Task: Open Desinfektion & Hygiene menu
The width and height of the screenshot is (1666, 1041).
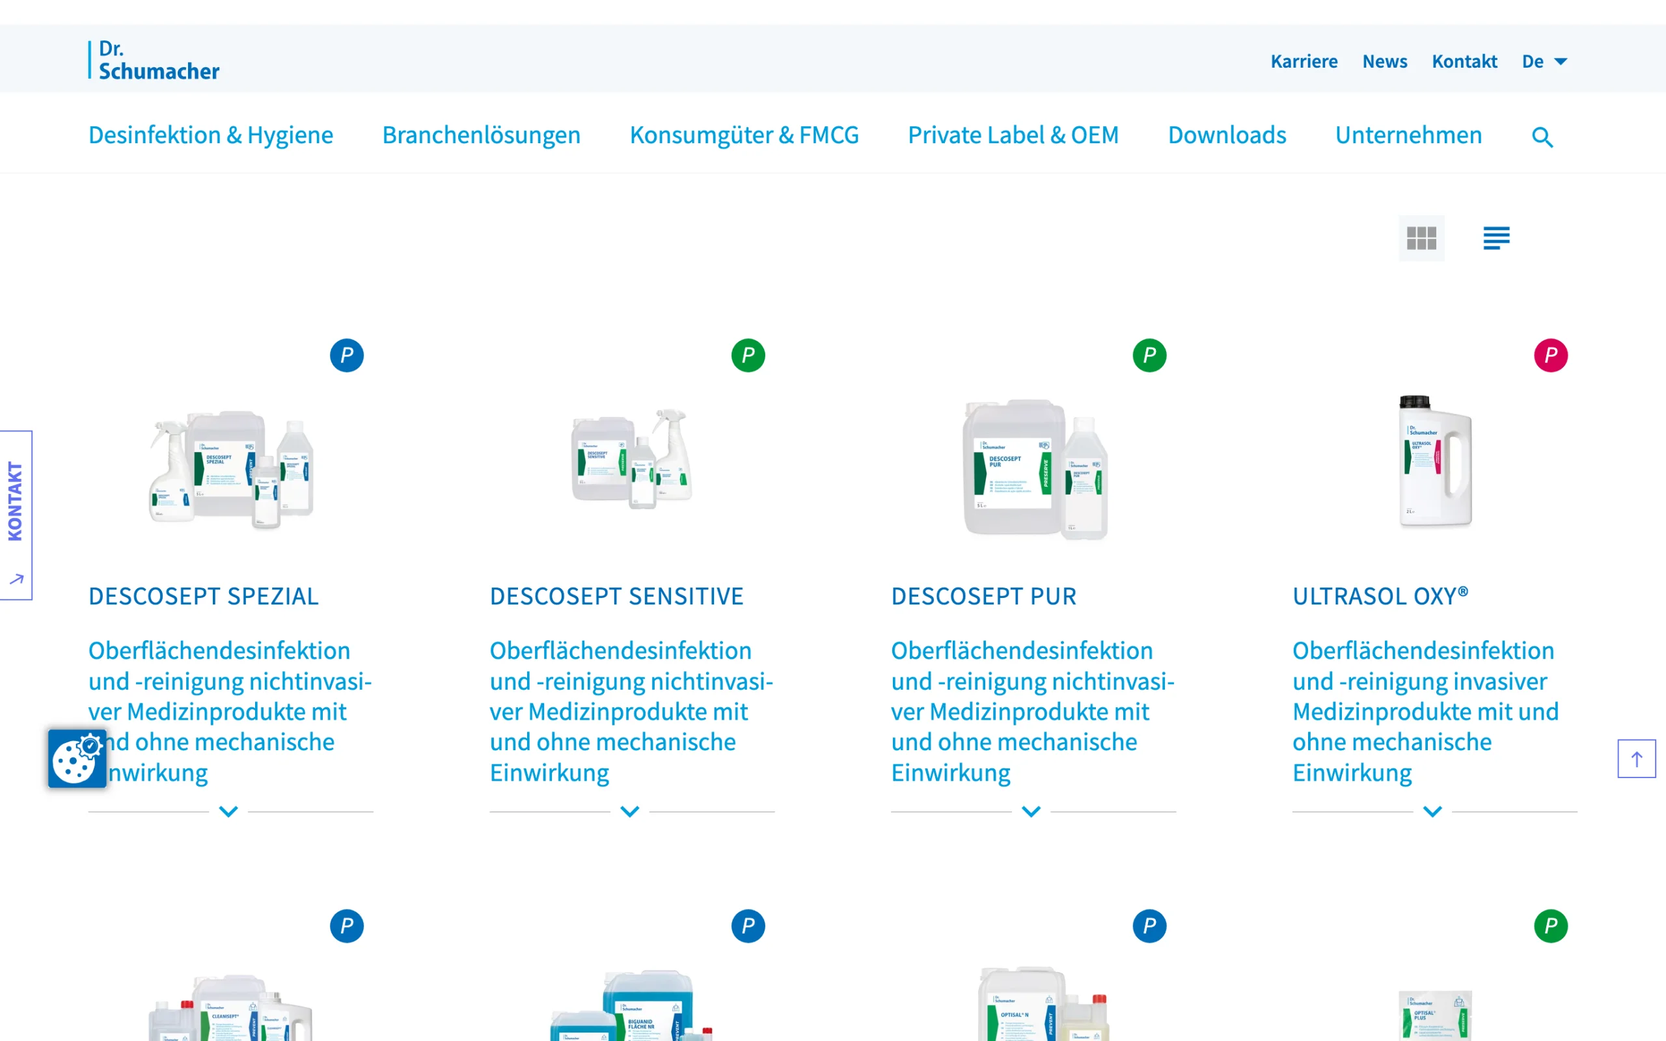Action: point(211,135)
